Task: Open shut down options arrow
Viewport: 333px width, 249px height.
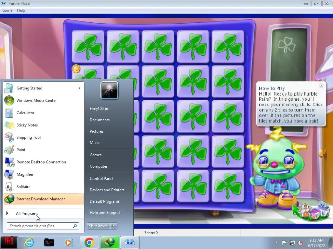Action: (113, 226)
